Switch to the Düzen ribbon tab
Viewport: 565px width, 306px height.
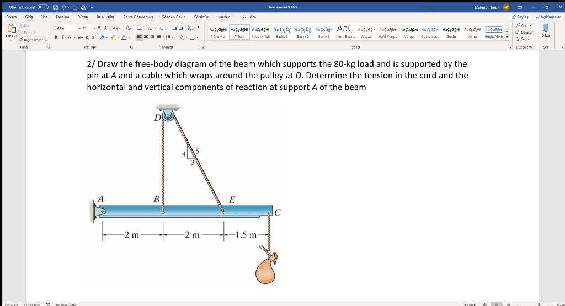[83, 17]
